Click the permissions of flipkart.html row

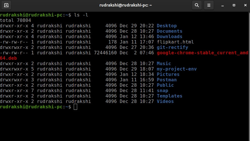(x=14, y=42)
